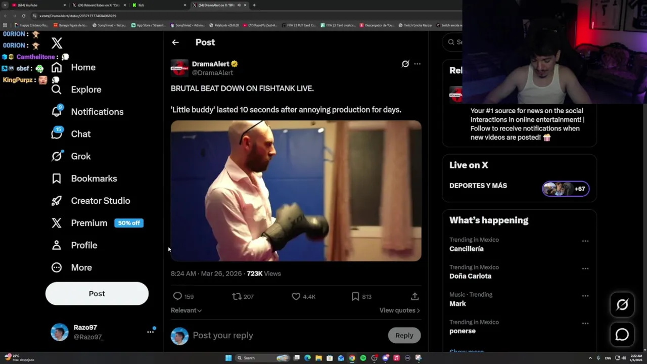Open the Windows Start menu
This screenshot has height=364, width=647.
[x=228, y=358]
